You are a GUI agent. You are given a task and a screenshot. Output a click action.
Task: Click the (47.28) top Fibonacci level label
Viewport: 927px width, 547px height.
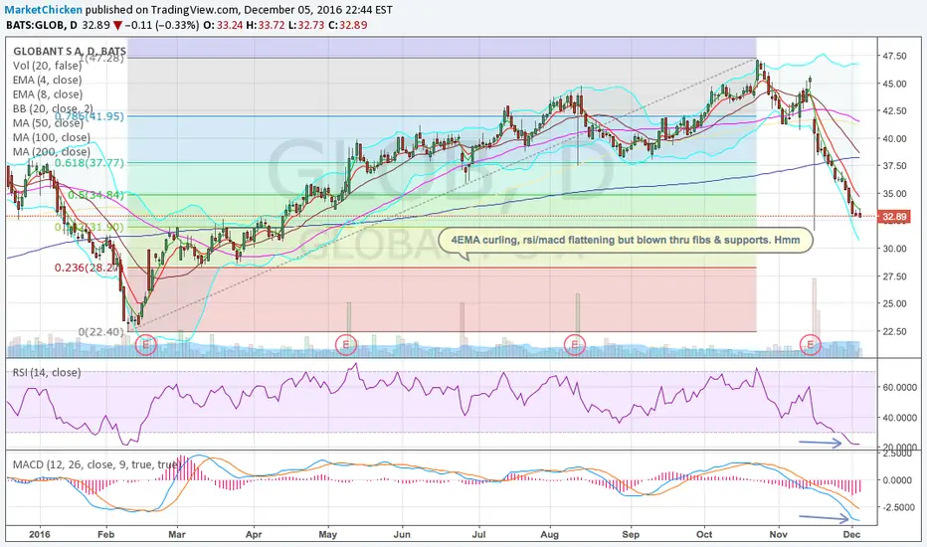tap(102, 59)
